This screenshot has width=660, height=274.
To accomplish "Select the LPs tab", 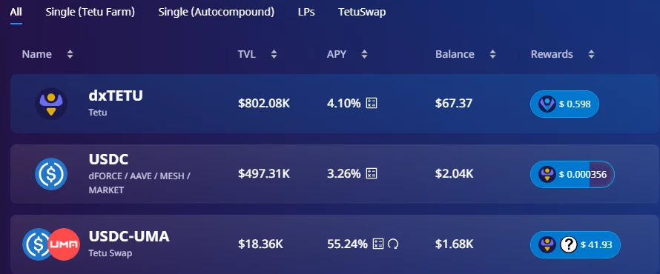I will coord(306,12).
